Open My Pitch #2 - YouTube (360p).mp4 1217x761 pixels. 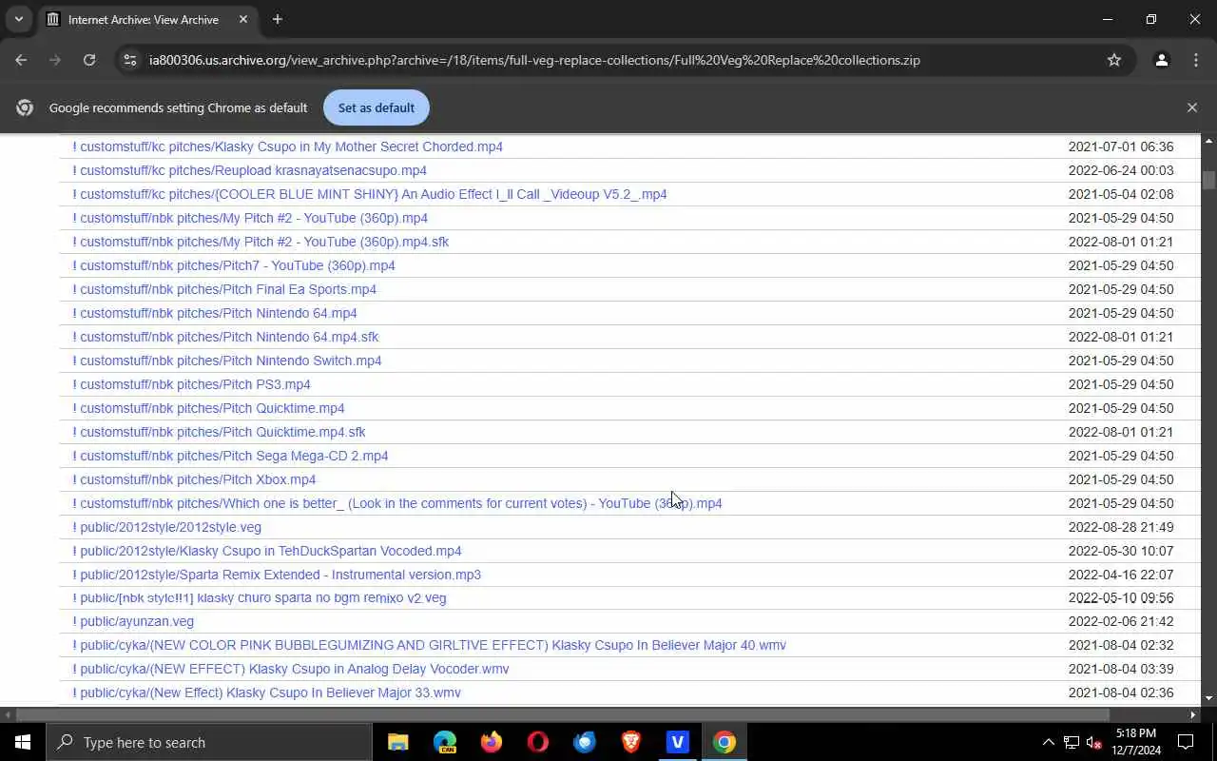[250, 218]
